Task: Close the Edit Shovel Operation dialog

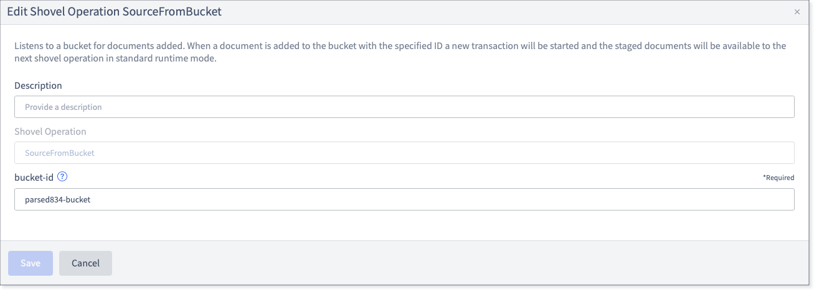Action: click(797, 12)
